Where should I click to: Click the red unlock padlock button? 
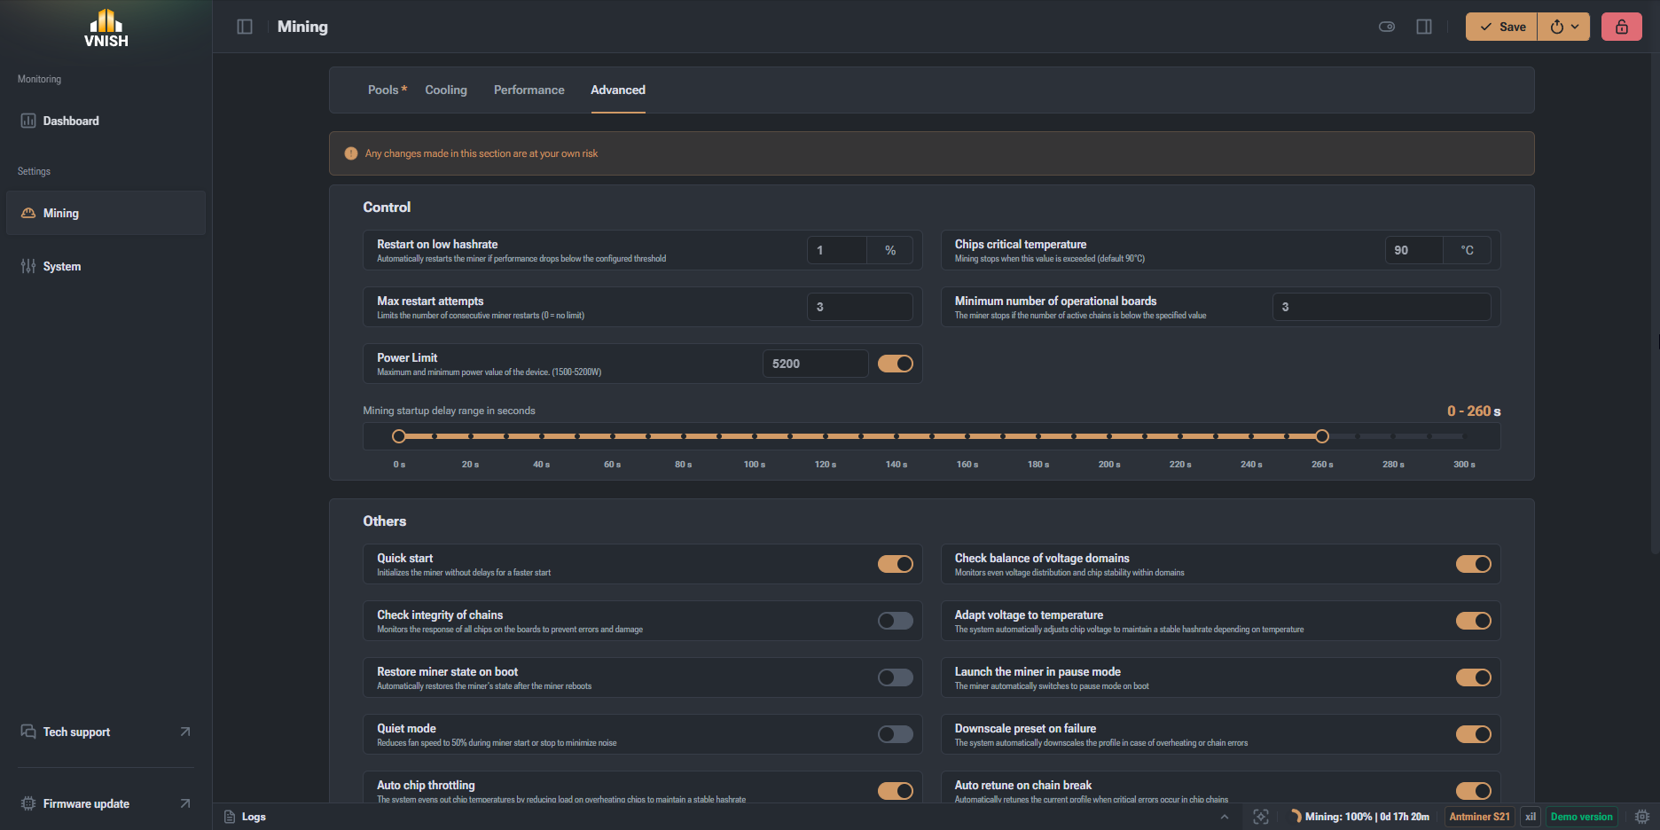(1622, 27)
